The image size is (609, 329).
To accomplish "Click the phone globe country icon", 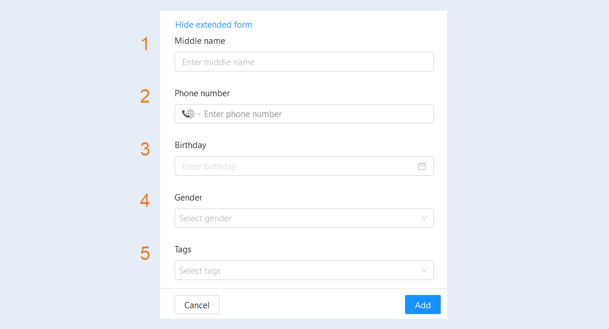I will coord(188,114).
